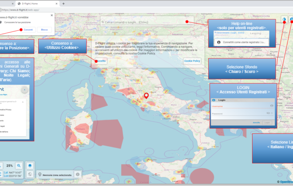Click the Lon E03°01'56" coordinate
293x186 pixels.
[x=13, y=176]
